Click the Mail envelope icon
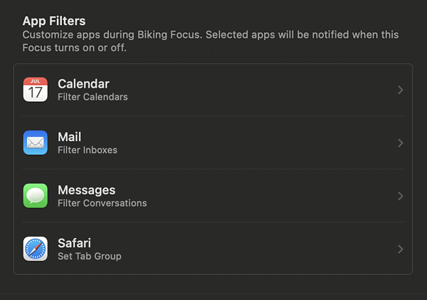The image size is (427, 300). click(36, 143)
